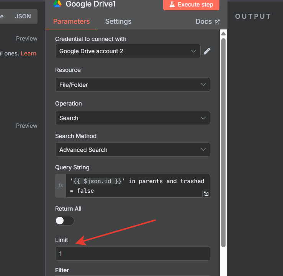Click the Google Drive node icon

[x=57, y=3]
